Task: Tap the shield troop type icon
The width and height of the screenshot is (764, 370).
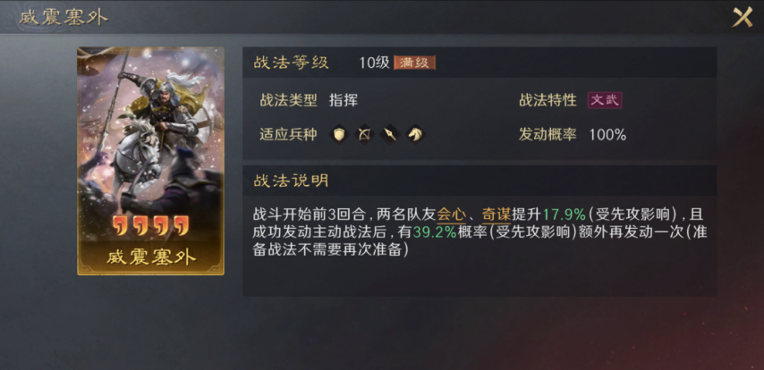Action: coord(340,134)
